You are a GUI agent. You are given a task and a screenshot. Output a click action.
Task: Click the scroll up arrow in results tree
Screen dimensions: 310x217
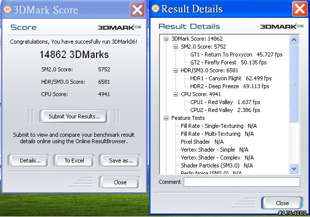[294, 40]
